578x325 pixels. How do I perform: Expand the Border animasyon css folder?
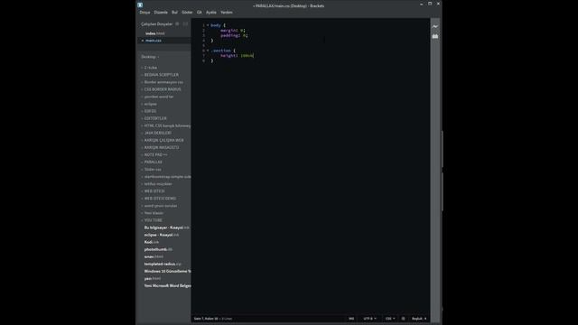[x=163, y=82]
